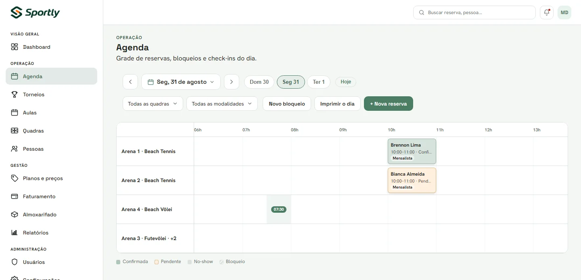Expand the Todas as quadras dropdown
The image size is (581, 280).
click(x=153, y=104)
